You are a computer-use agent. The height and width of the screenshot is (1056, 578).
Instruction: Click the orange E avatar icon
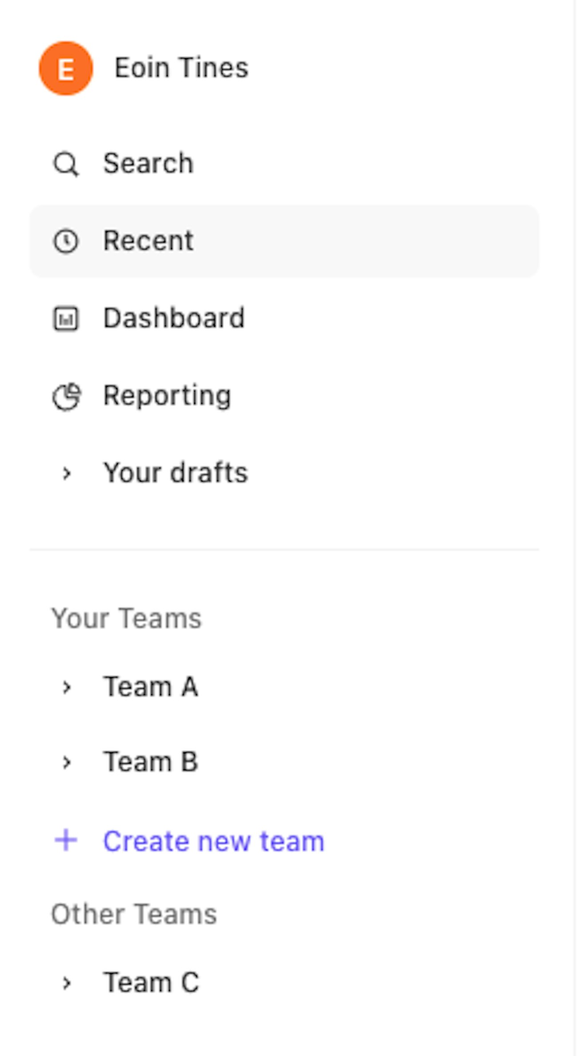[x=66, y=68]
